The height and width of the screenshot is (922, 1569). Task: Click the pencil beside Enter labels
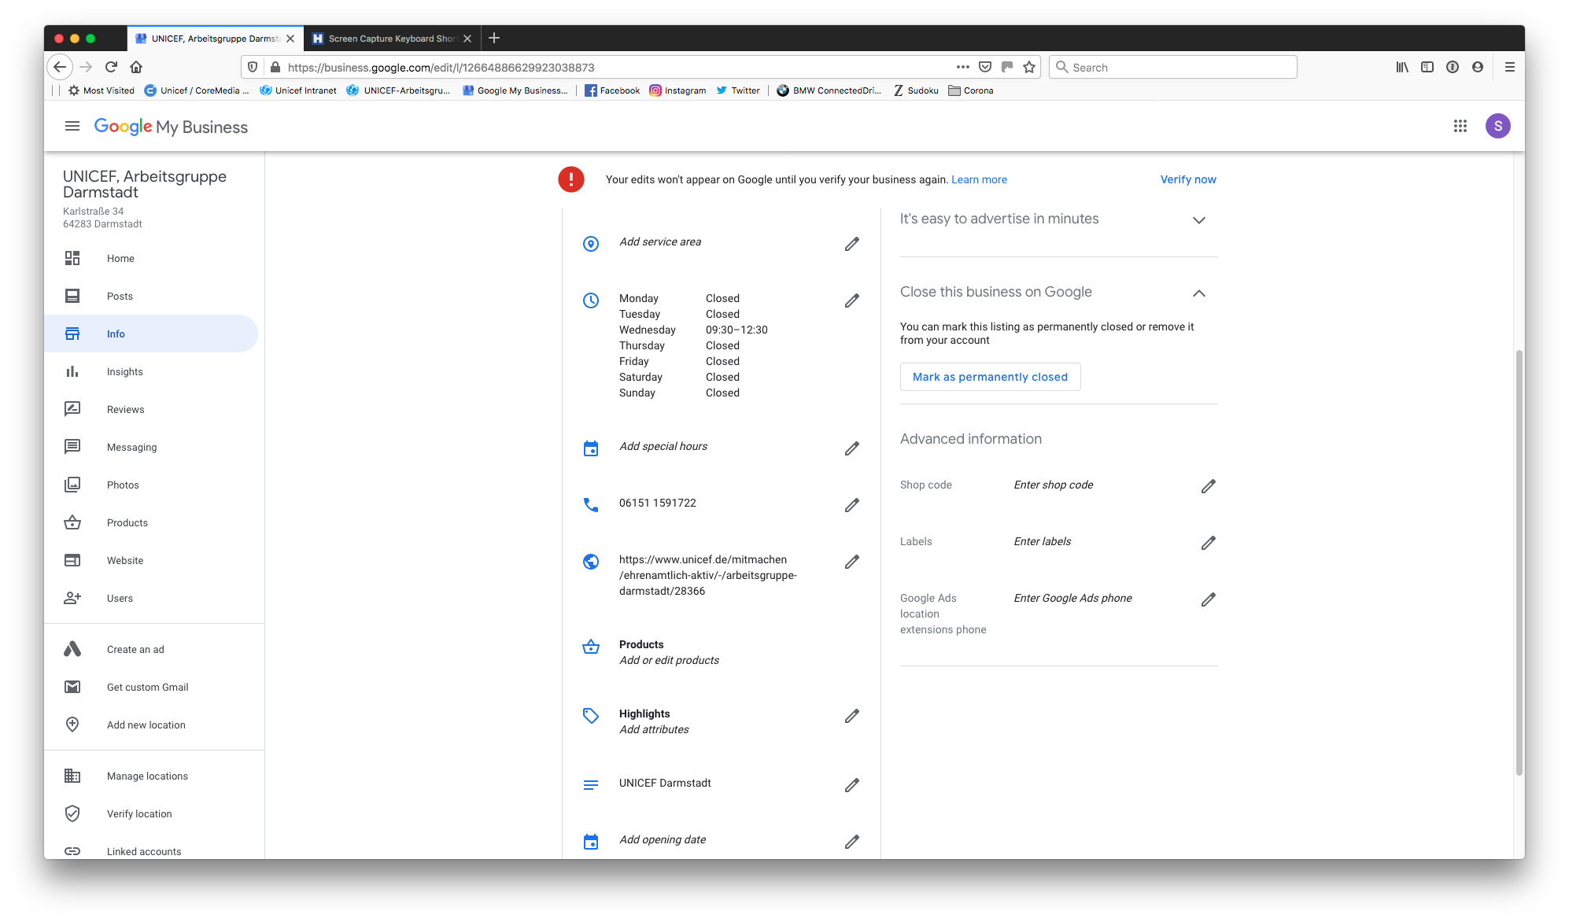pos(1208,543)
